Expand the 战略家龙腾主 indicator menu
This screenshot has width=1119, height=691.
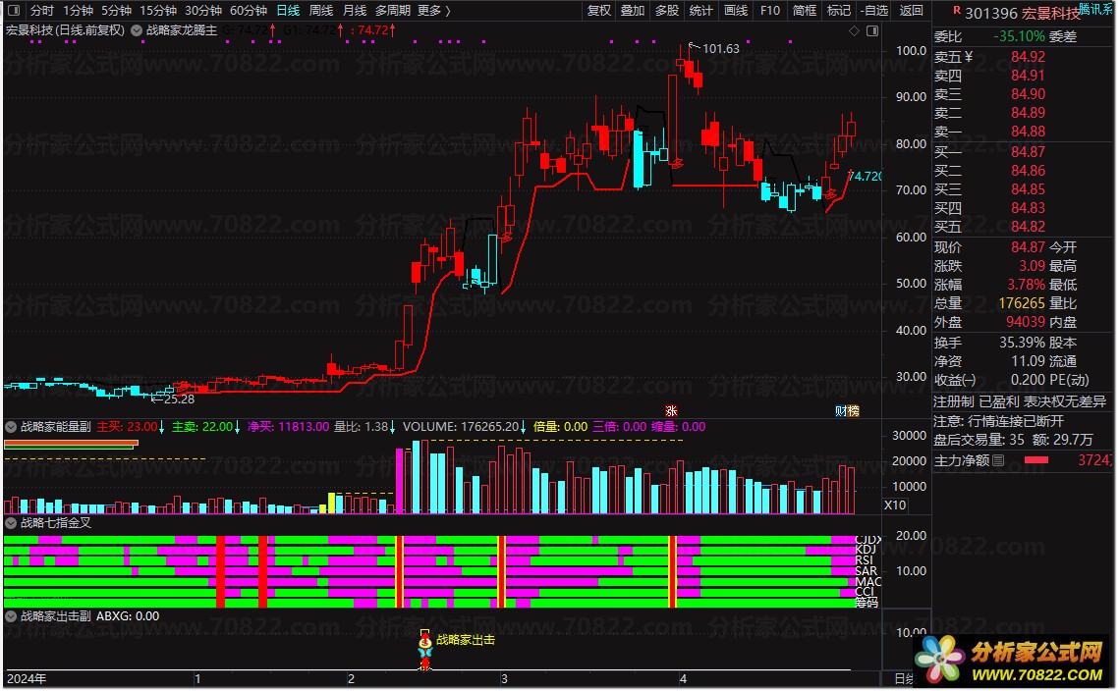point(137,30)
